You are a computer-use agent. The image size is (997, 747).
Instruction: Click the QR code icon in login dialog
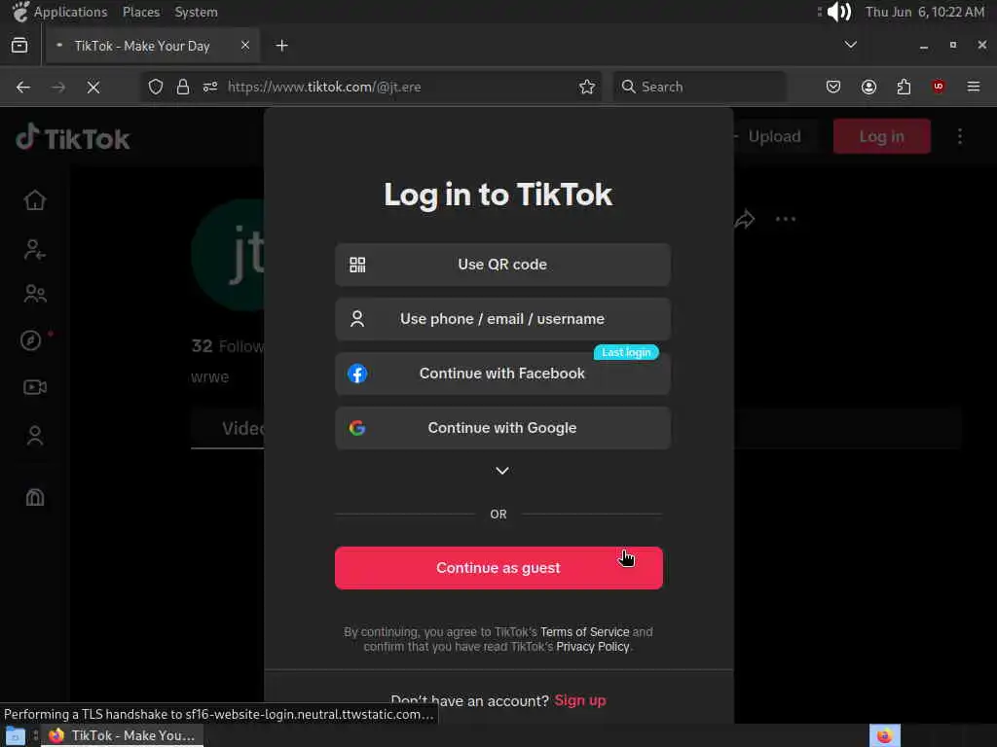pyautogui.click(x=357, y=265)
